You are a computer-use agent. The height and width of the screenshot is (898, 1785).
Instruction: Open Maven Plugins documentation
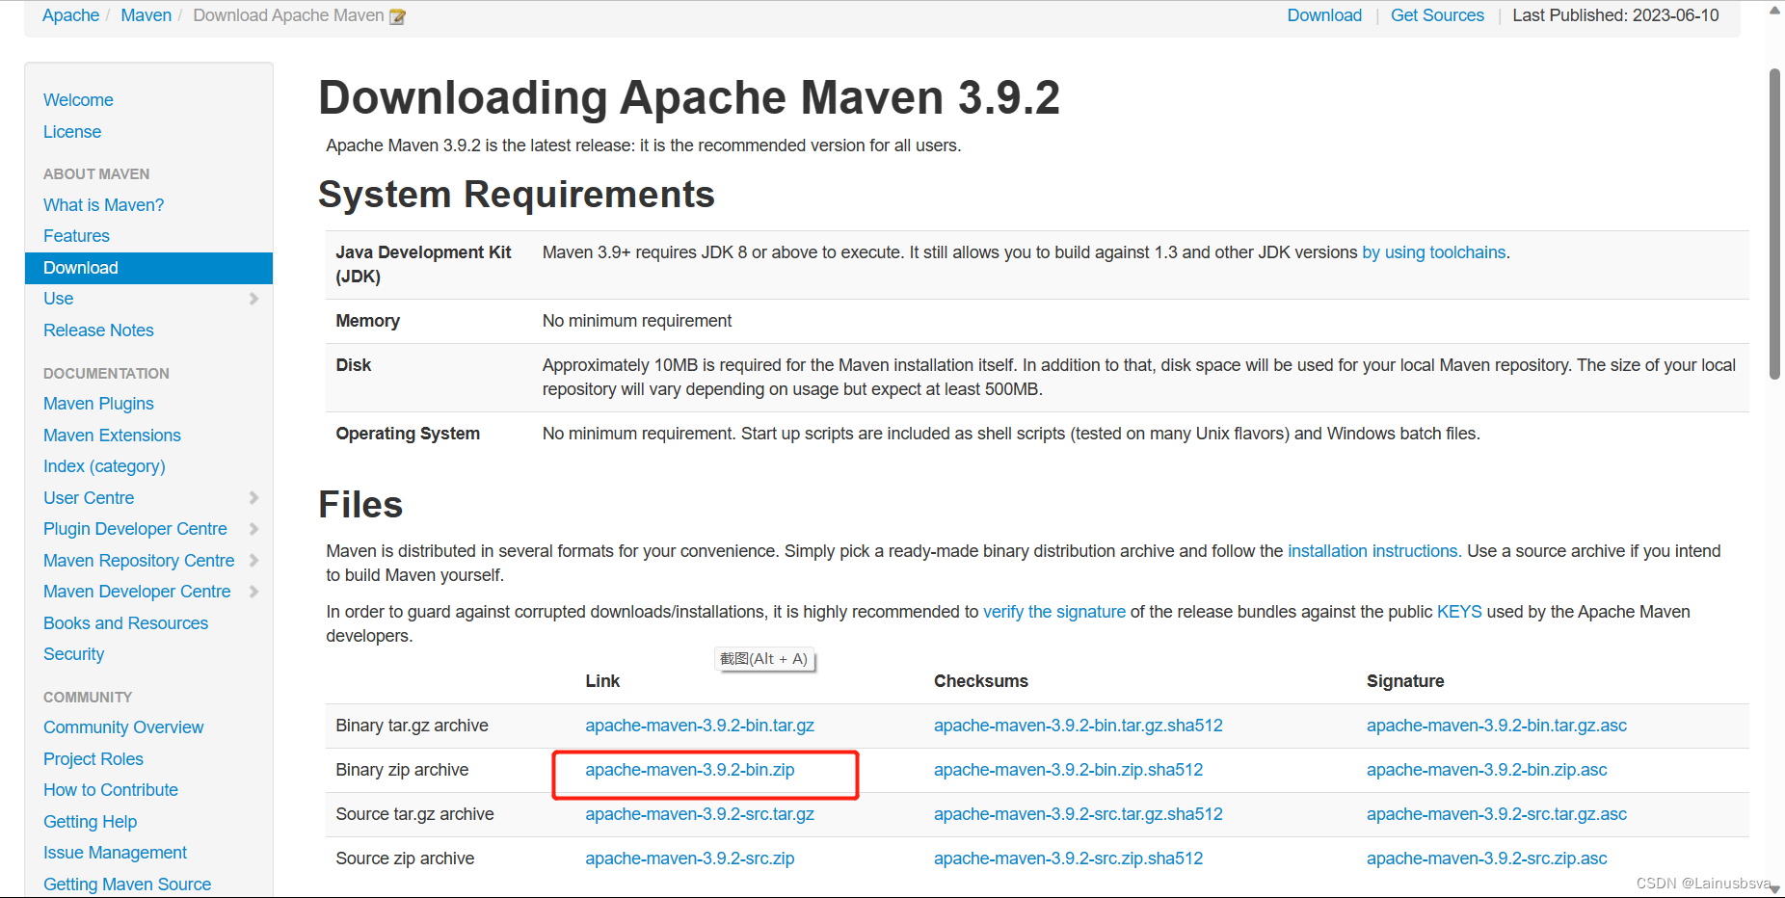coord(98,404)
